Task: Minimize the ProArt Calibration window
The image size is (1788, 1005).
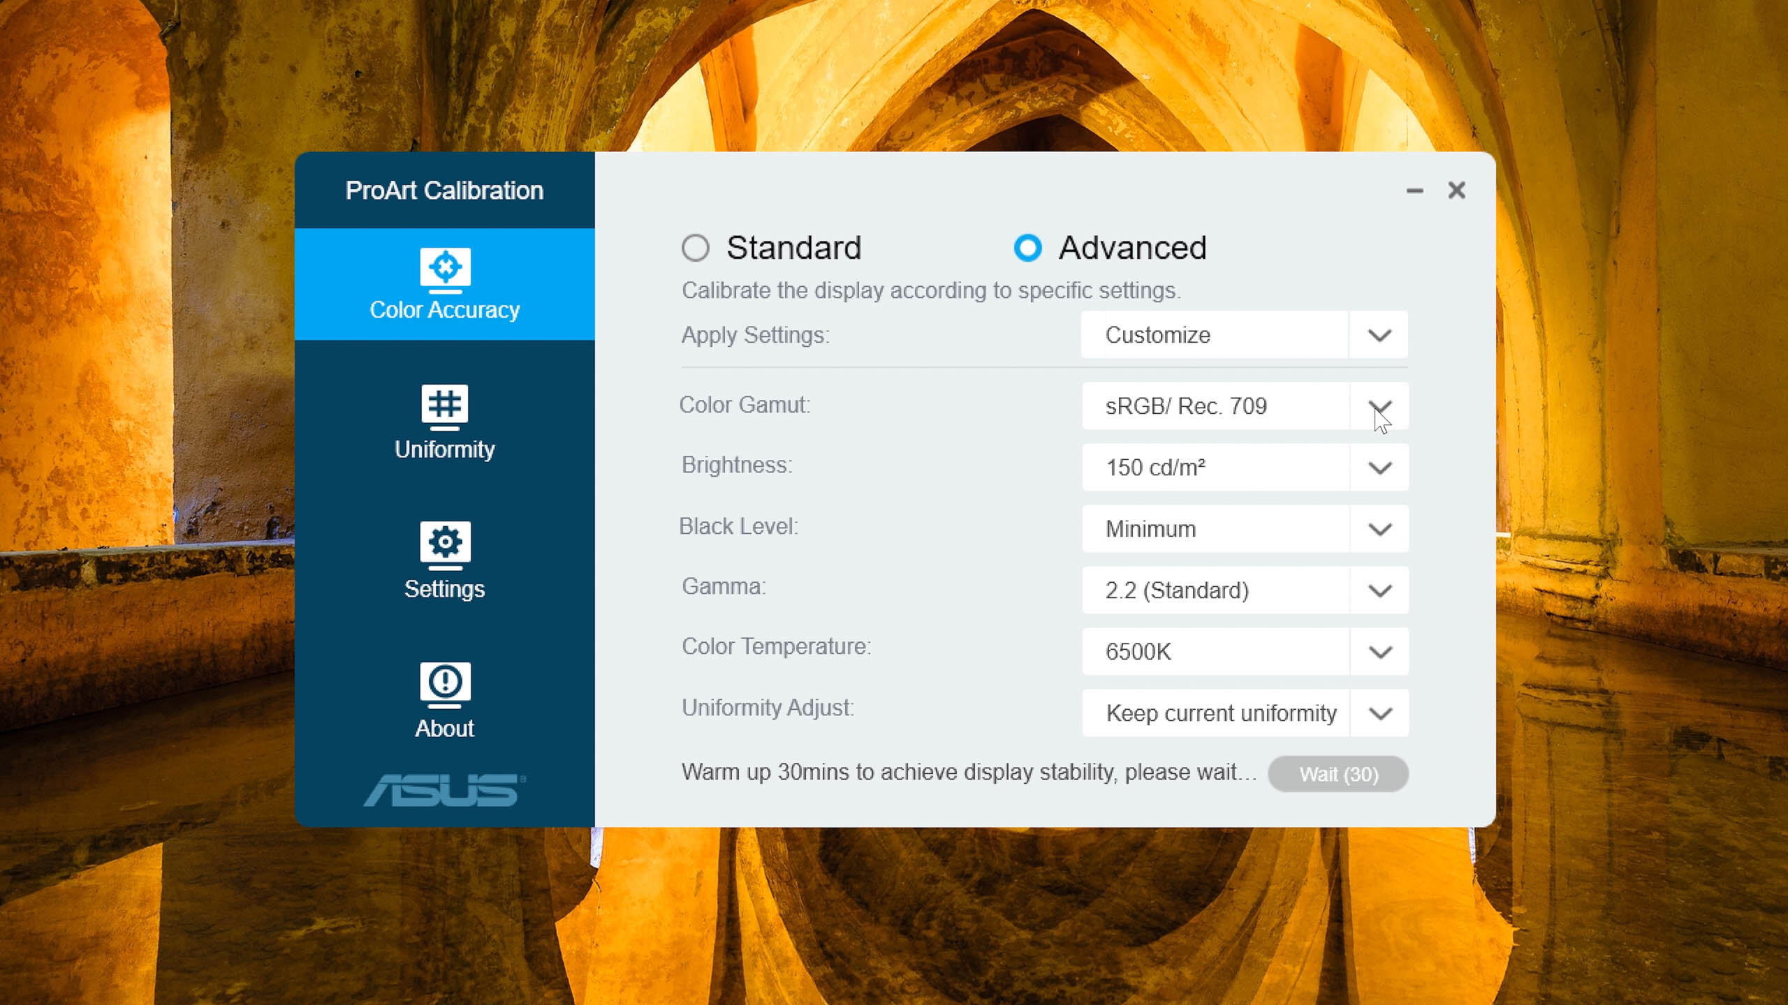Action: click(1414, 191)
